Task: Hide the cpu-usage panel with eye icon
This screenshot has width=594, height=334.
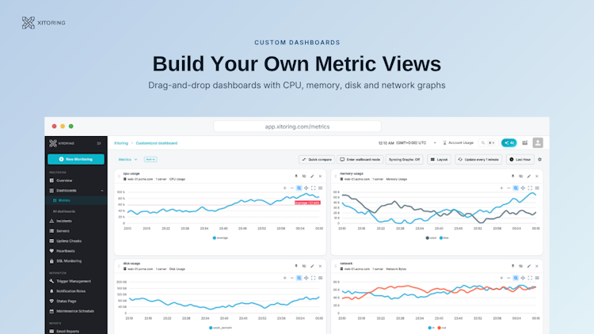Action: click(304, 176)
